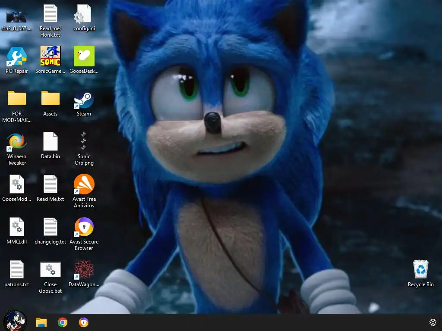This screenshot has width=442, height=331.
Task: Launch the PC Repair shortcut
Action: pos(17,56)
